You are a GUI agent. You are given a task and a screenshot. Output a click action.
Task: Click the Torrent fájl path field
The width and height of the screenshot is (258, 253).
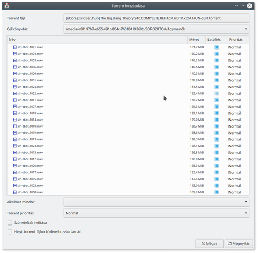click(x=156, y=18)
